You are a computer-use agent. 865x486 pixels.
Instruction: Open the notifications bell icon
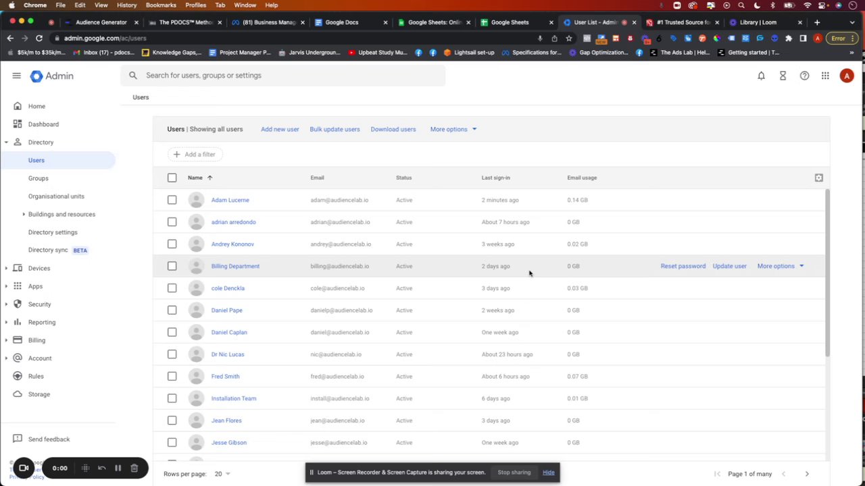coord(761,76)
